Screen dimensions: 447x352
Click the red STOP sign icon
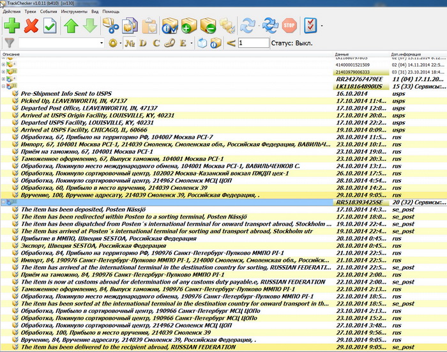tap(289, 26)
